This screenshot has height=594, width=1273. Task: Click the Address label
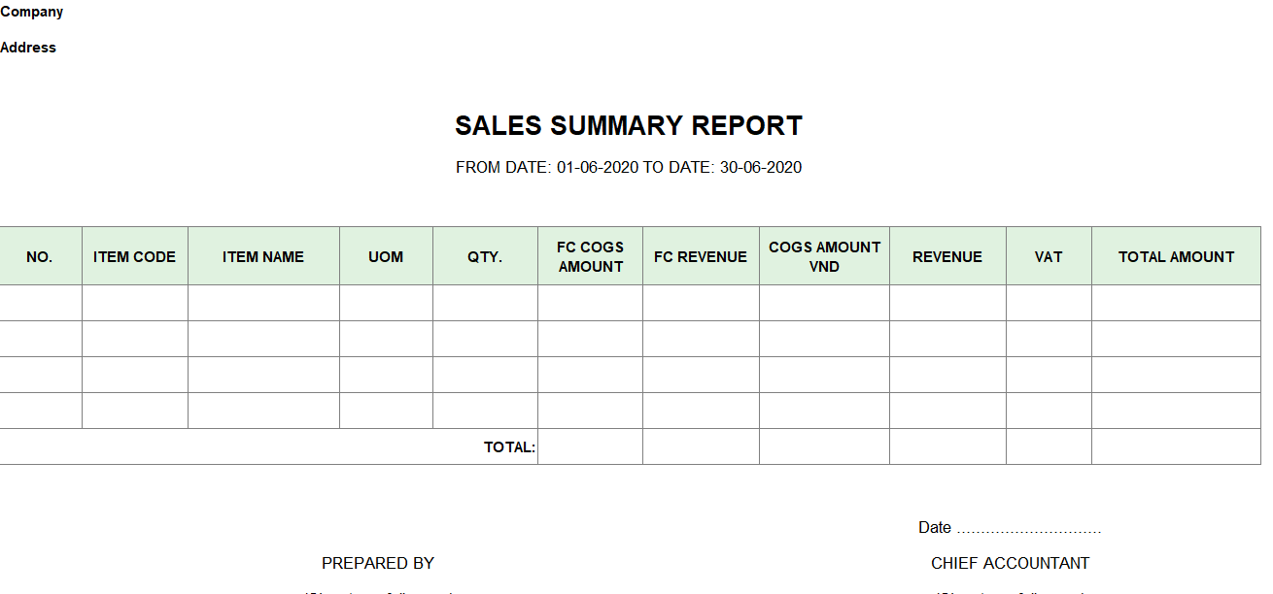28,48
